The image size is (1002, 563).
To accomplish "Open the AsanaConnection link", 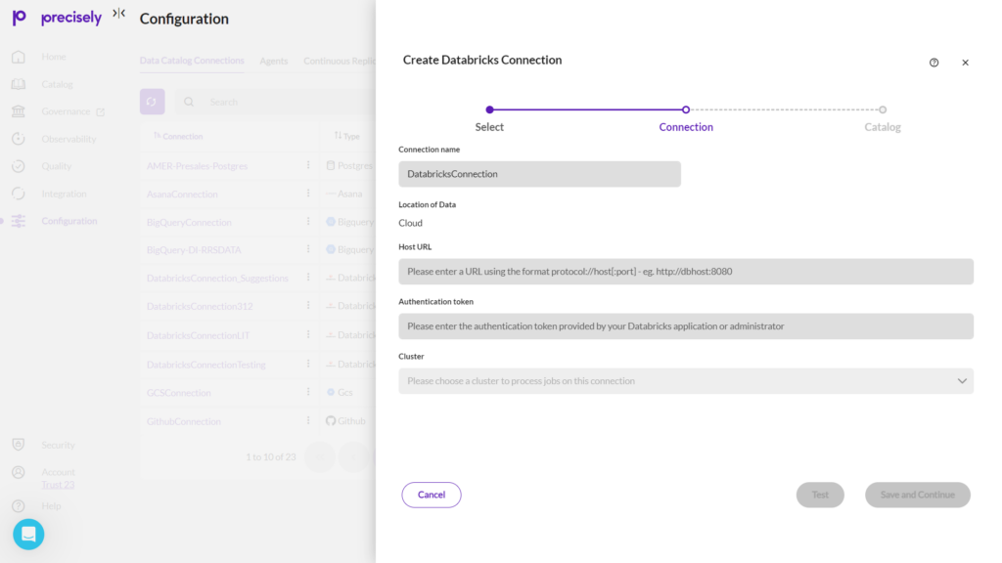I will click(182, 195).
